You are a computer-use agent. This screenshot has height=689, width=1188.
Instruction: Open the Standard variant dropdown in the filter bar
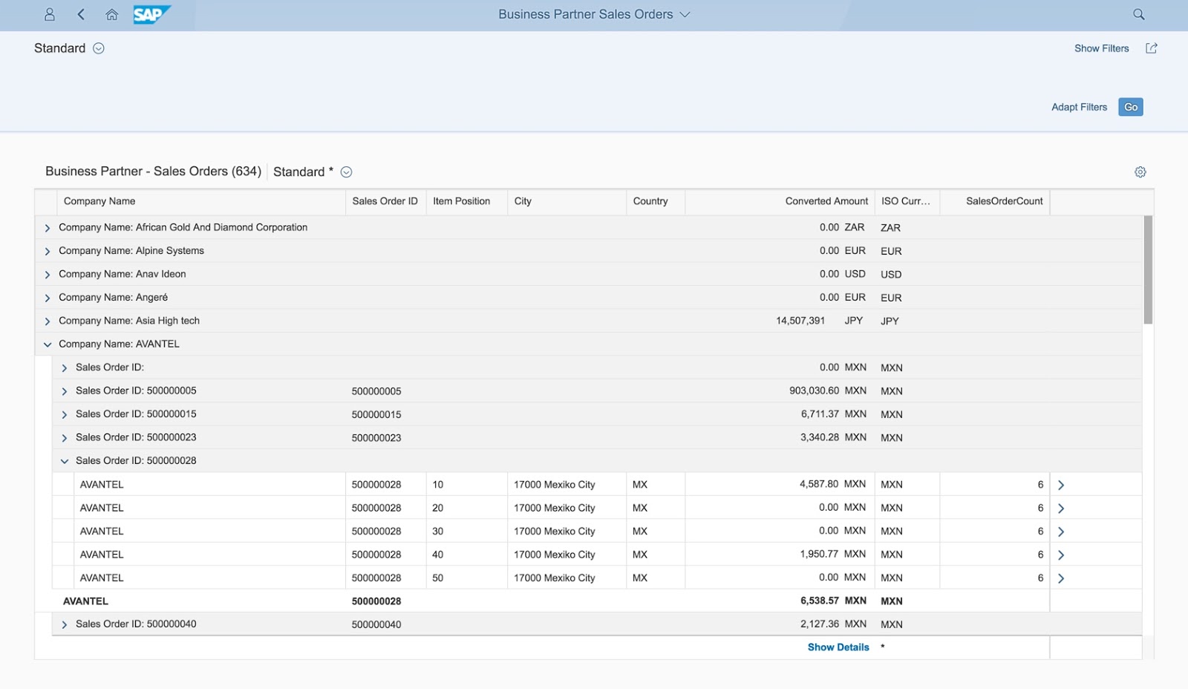point(97,48)
